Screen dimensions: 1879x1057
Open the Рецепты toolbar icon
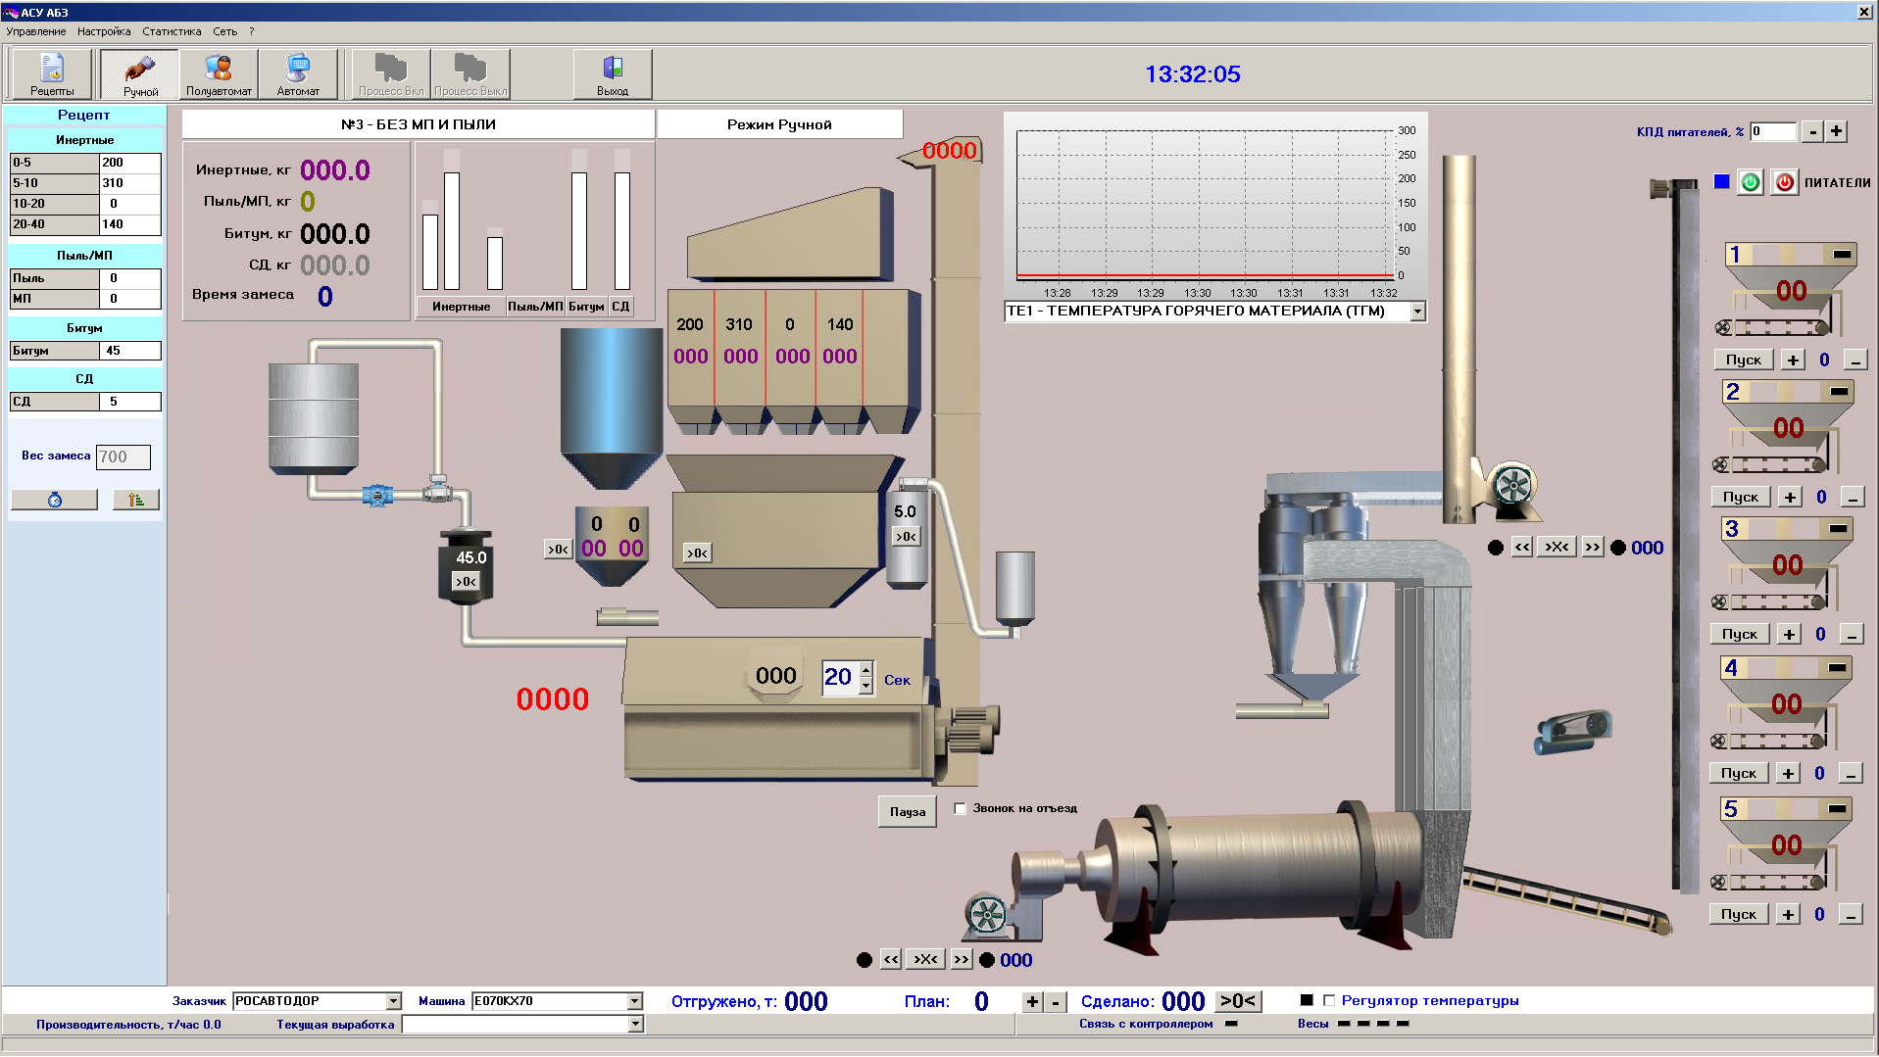tap(52, 74)
